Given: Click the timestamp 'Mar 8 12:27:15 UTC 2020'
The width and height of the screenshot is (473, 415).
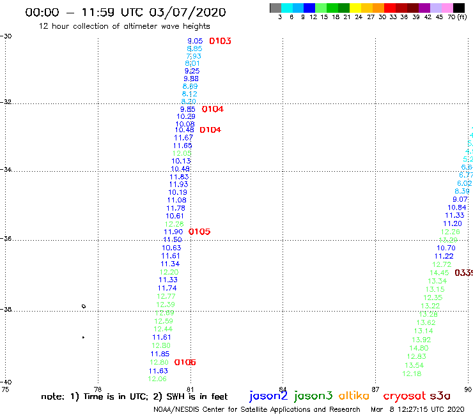Looking at the screenshot, I should 417,409.
